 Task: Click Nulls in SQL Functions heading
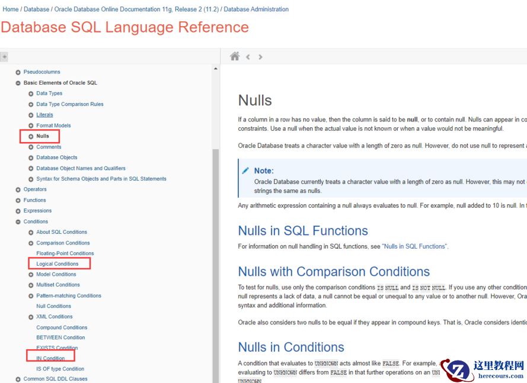(303, 231)
